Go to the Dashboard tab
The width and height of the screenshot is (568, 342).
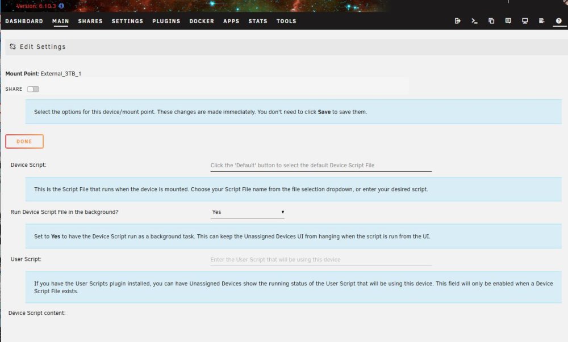[x=24, y=22]
